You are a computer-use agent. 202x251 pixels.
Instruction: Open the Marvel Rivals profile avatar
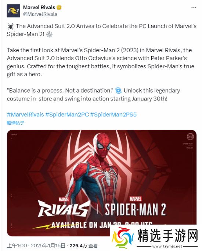(13, 11)
